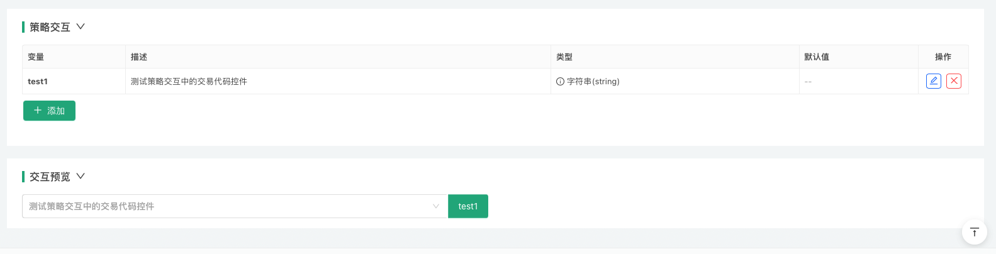Click the 描述 column header

pyautogui.click(x=139, y=57)
